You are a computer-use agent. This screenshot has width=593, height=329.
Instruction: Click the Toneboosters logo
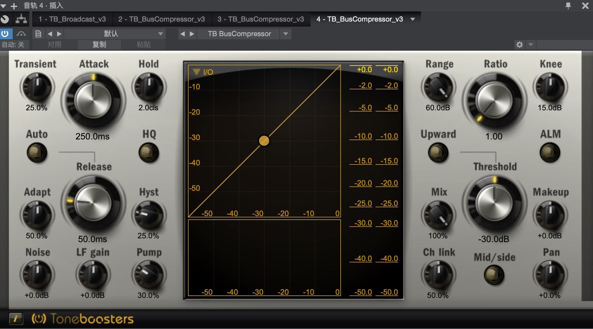(83, 319)
